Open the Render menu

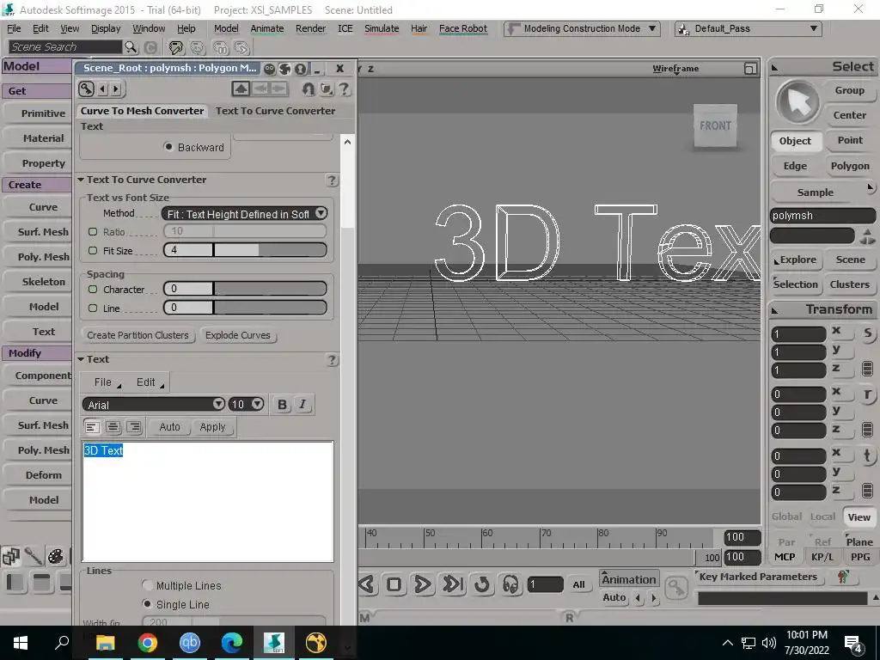310,28
